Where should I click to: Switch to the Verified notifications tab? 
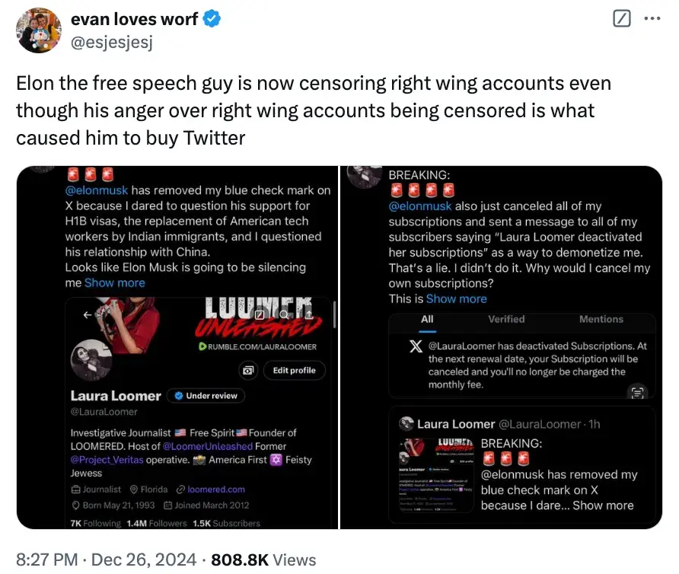(506, 319)
